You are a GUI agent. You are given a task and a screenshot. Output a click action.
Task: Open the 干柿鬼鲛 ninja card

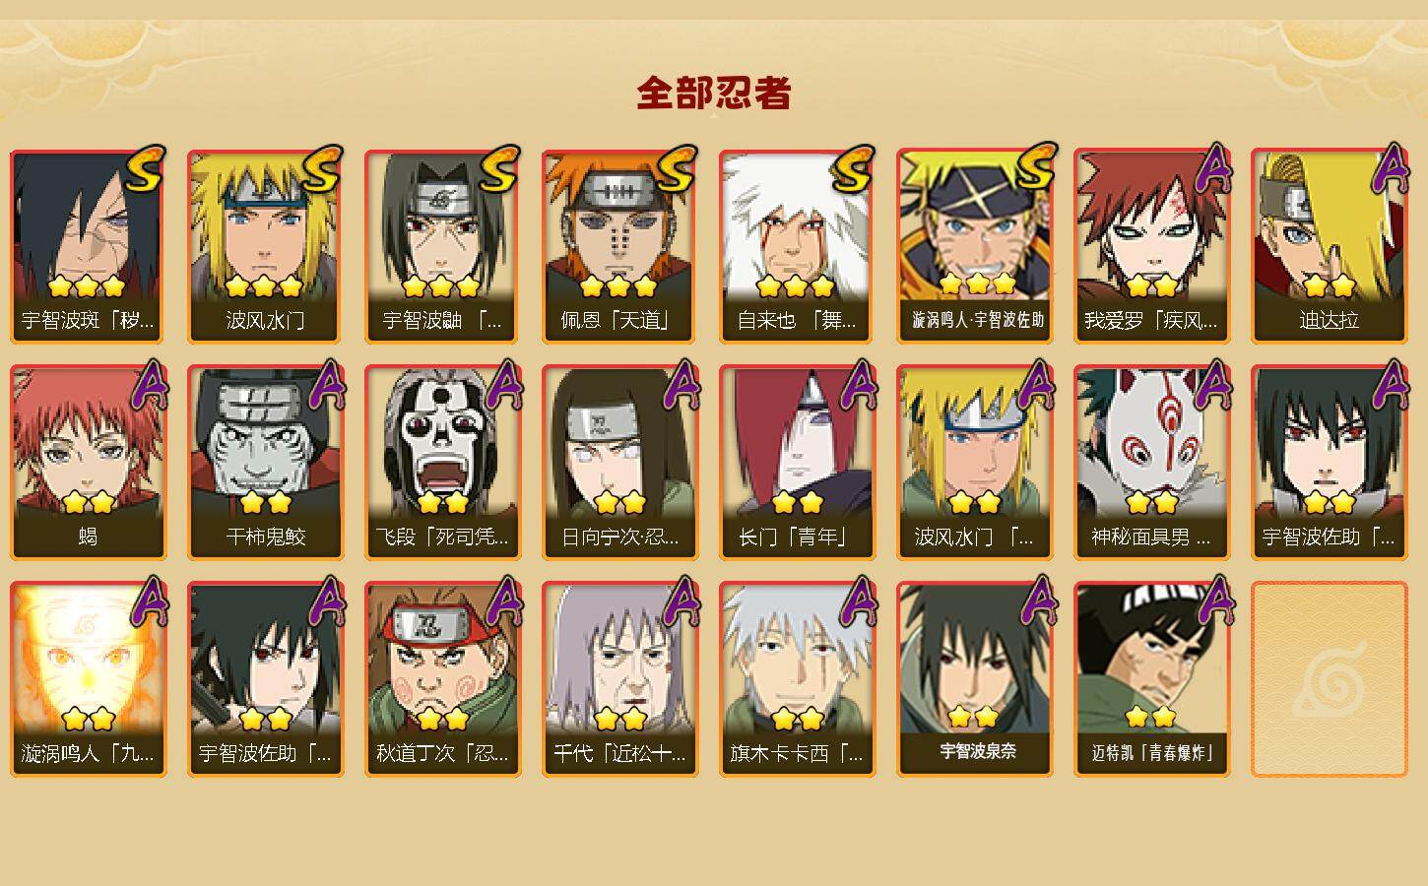coord(265,463)
